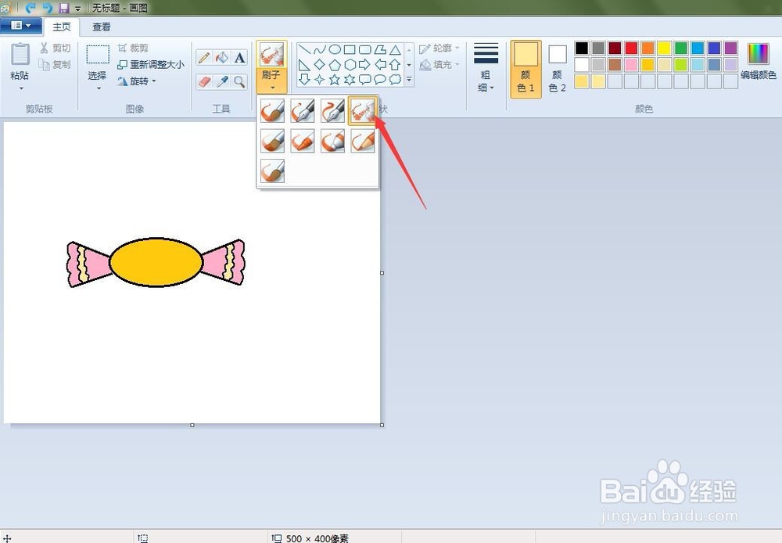The image size is (782, 543).
Task: Open the 选择 selection options arrow
Action: (x=99, y=88)
